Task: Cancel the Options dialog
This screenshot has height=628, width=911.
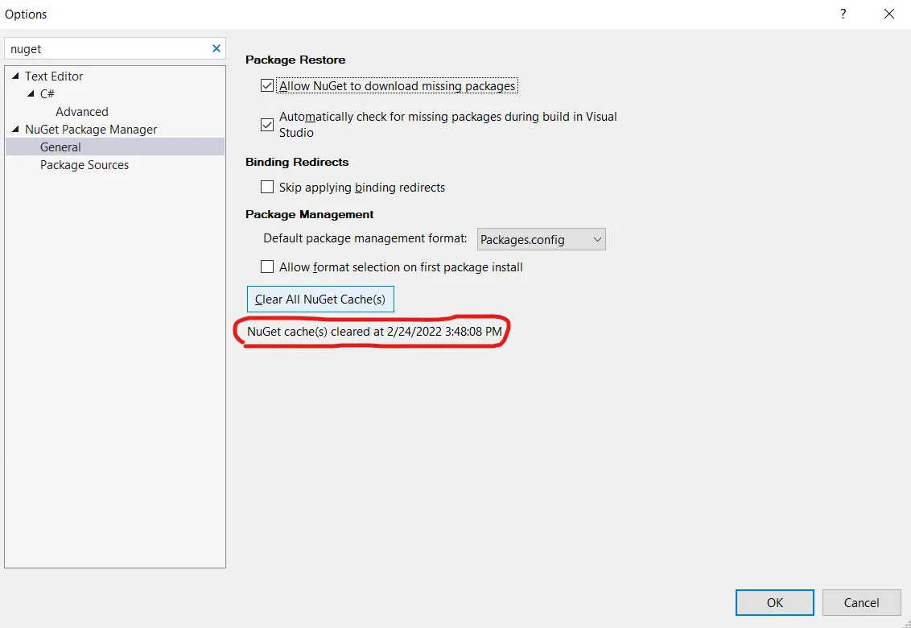Action: [861, 602]
